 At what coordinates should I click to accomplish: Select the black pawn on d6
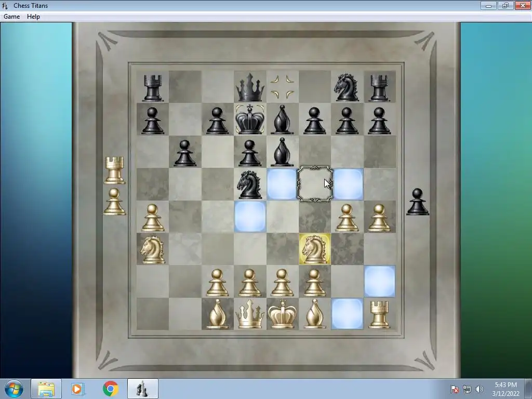(x=250, y=153)
